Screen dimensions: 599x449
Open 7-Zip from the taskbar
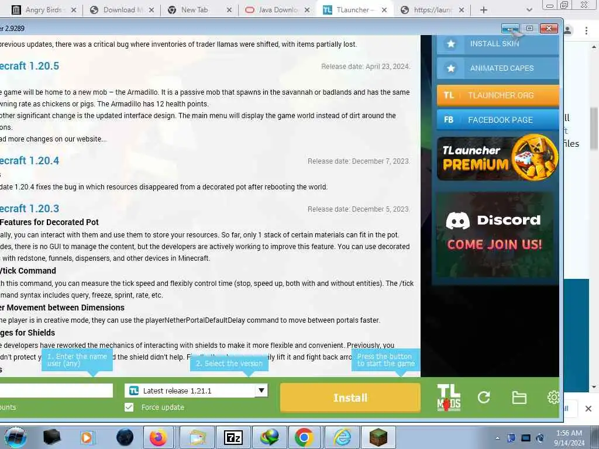233,437
